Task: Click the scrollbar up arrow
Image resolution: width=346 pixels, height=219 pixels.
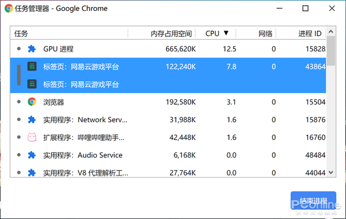Action: click(x=331, y=32)
